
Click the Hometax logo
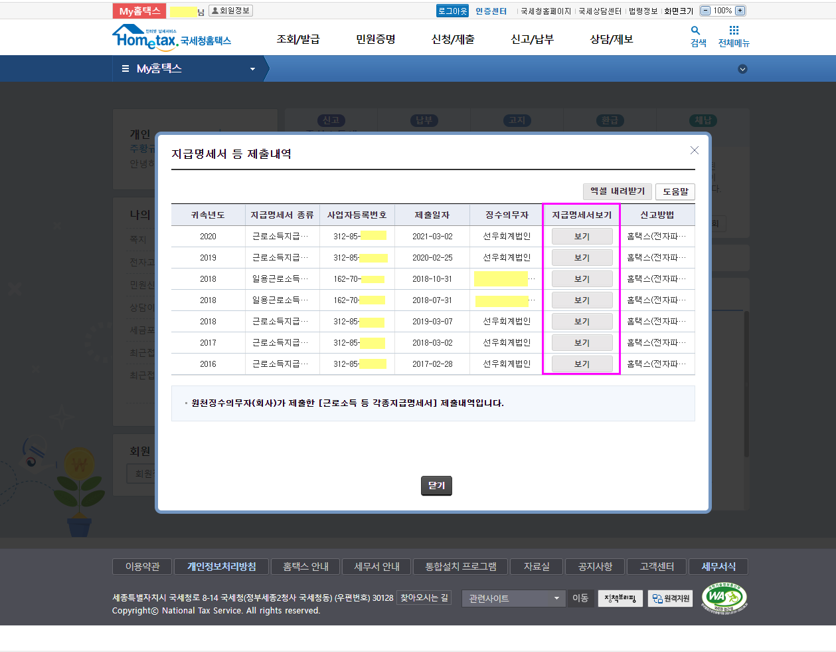point(171,38)
